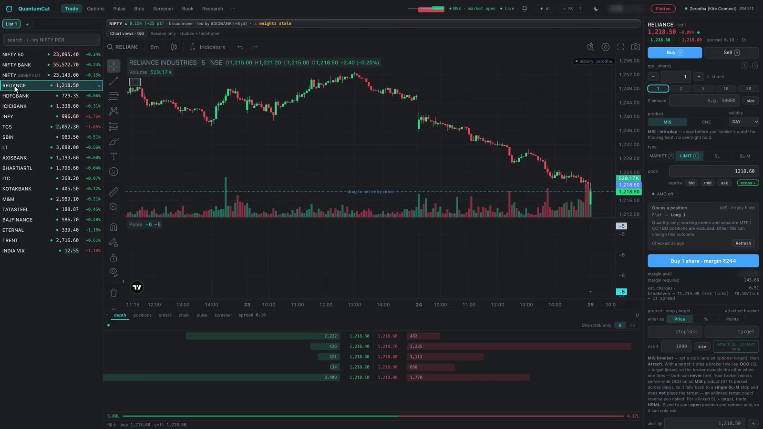Click the trash remove drawings icon
This screenshot has width=763, height=429.
113,293
